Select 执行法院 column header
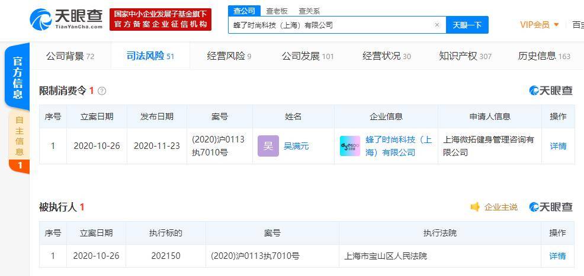The image size is (584, 276). click(440, 233)
